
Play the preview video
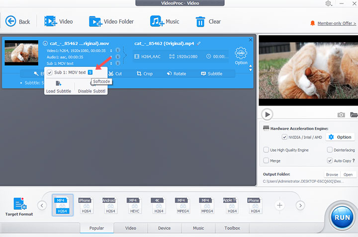[x=268, y=115]
